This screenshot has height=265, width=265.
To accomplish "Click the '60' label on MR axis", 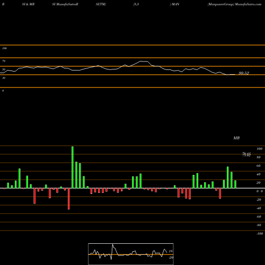I will tap(259, 166).
